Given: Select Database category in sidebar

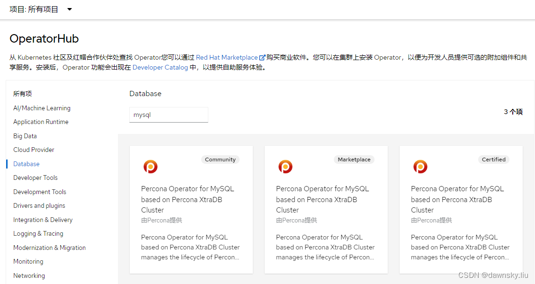Looking at the screenshot, I should (26, 164).
